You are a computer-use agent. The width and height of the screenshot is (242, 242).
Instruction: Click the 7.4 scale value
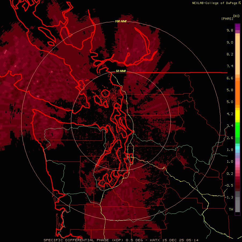pos(230,66)
